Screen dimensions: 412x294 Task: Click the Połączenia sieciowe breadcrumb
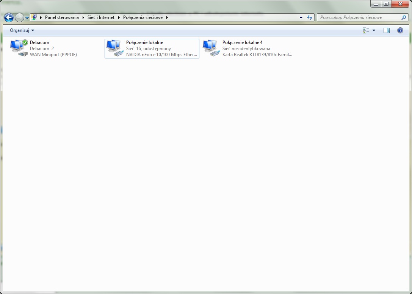point(143,17)
